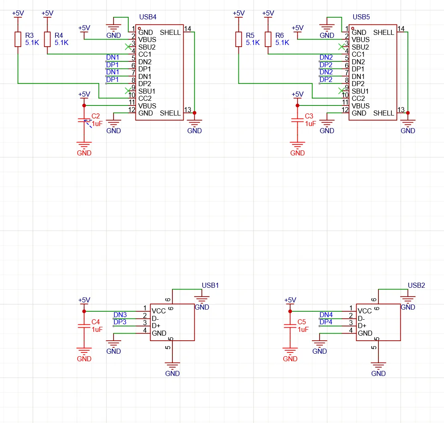This screenshot has width=444, height=423.
Task: Select net label DP2 at USB5 pin 6
Action: pos(326,65)
